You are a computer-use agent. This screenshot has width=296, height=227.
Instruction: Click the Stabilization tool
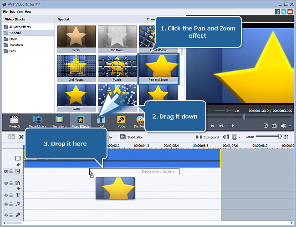click(x=132, y=137)
